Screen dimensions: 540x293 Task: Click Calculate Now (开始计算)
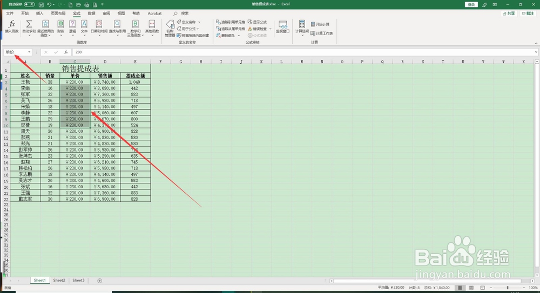[x=320, y=24]
